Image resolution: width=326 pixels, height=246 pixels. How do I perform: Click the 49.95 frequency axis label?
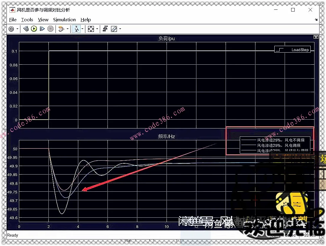12,157
